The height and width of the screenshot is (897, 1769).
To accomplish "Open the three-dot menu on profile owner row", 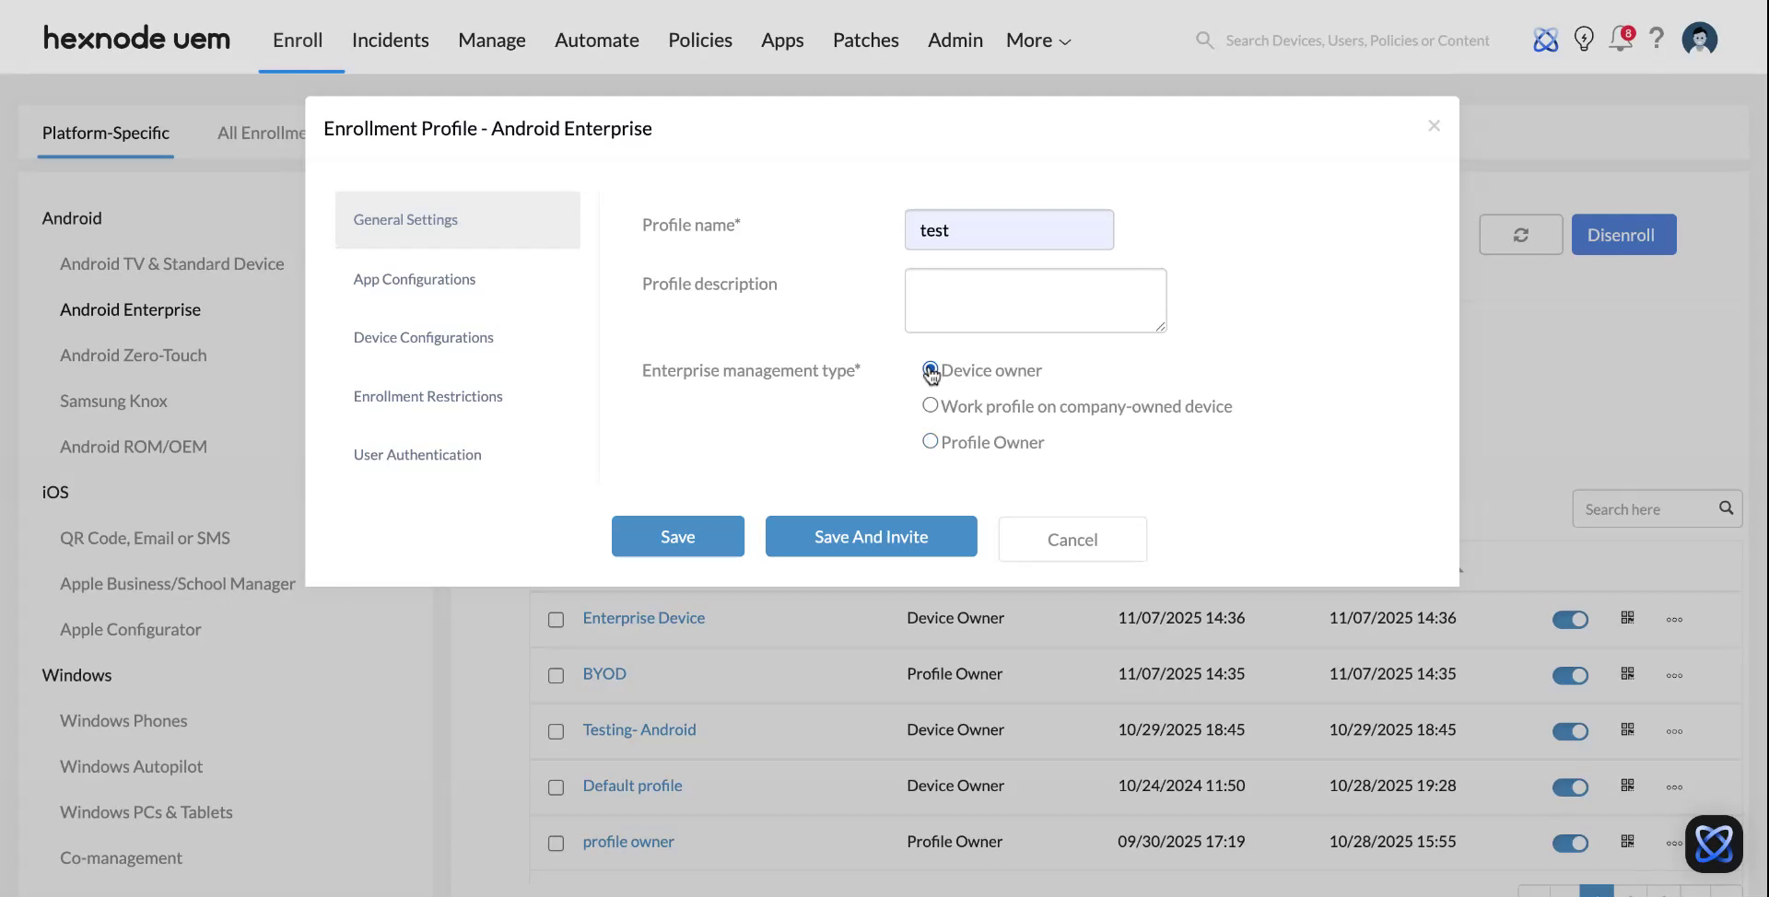I will tap(1674, 843).
